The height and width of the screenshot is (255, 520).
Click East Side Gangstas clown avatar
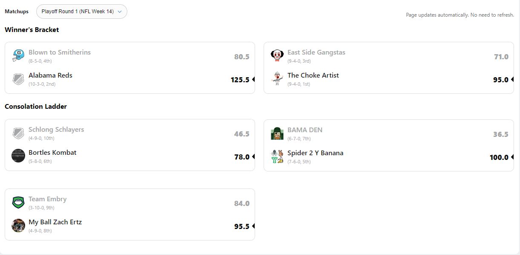tap(277, 55)
